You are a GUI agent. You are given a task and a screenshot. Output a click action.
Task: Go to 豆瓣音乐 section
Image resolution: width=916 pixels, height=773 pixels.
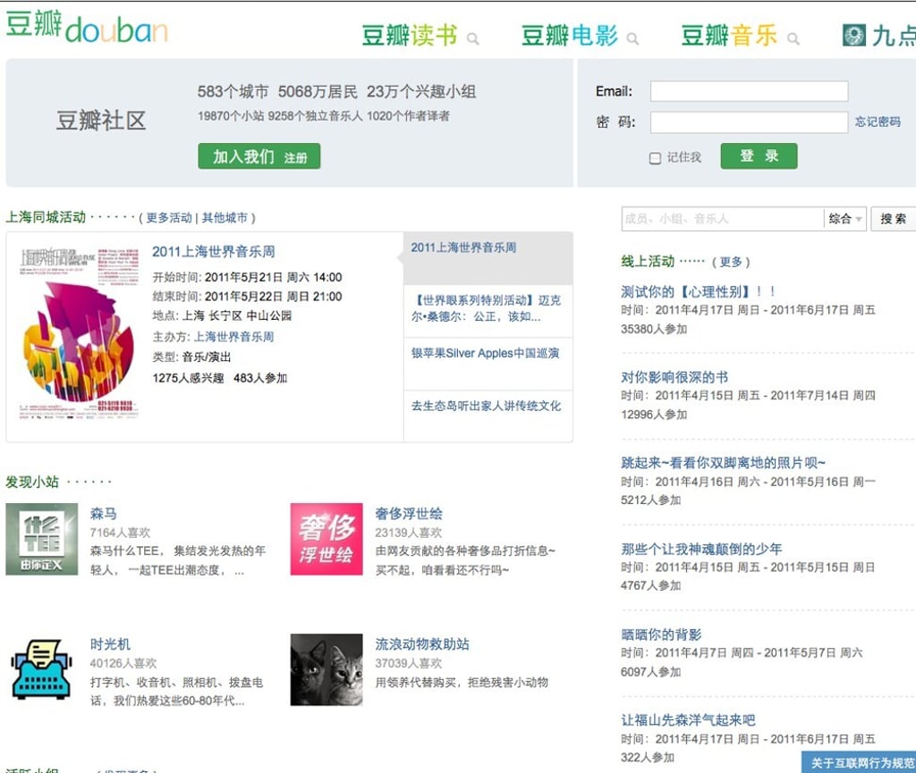click(729, 35)
